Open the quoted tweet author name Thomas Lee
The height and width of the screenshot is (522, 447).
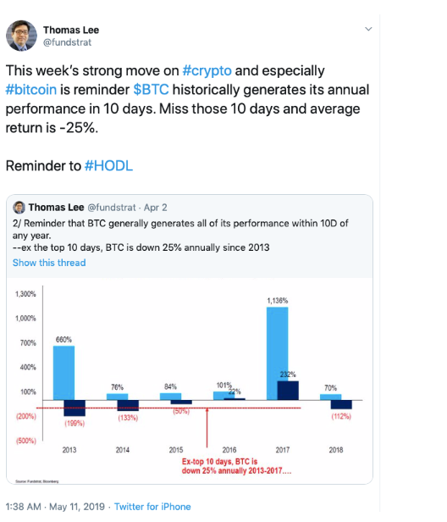pyautogui.click(x=56, y=208)
